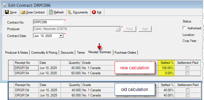Open the Terms tab
This screenshot has height=100, width=204.
[81, 53]
